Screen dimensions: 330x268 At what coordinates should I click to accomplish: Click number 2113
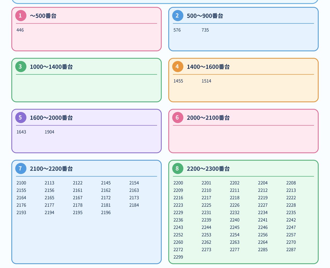click(50, 183)
